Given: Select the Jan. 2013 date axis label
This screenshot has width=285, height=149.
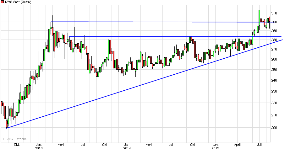Looking at the screenshot, I should tap(39, 146).
